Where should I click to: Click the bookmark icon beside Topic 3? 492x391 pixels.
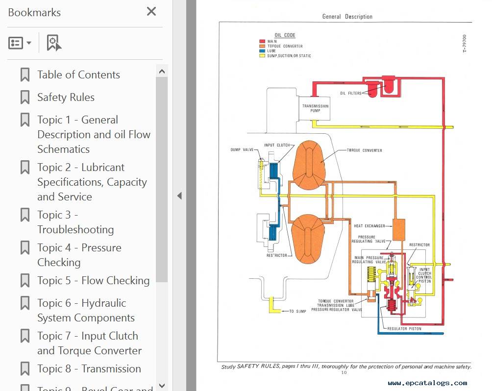[x=25, y=215]
